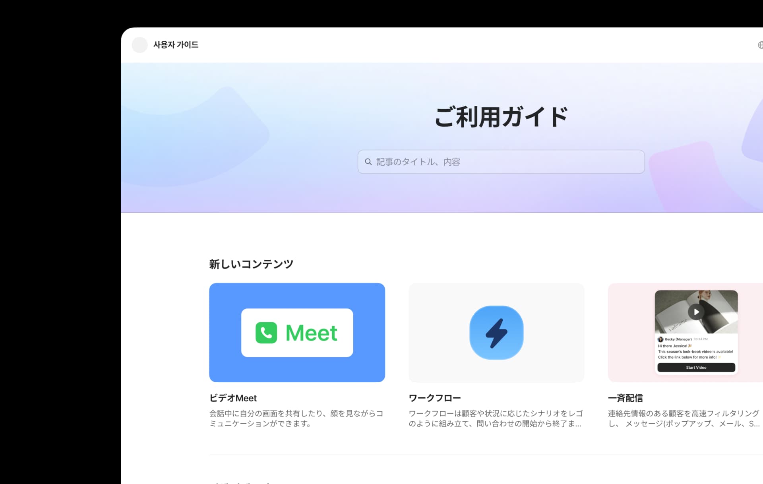Open the ワークフロー article title
This screenshot has width=763, height=484.
(435, 398)
